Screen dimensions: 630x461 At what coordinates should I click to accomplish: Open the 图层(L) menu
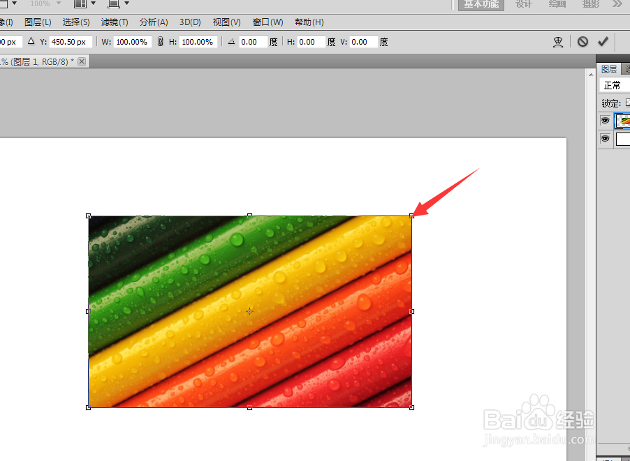(x=38, y=22)
